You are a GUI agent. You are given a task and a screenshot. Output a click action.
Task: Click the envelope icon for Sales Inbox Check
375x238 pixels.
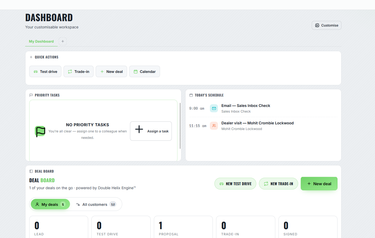pyautogui.click(x=214, y=108)
